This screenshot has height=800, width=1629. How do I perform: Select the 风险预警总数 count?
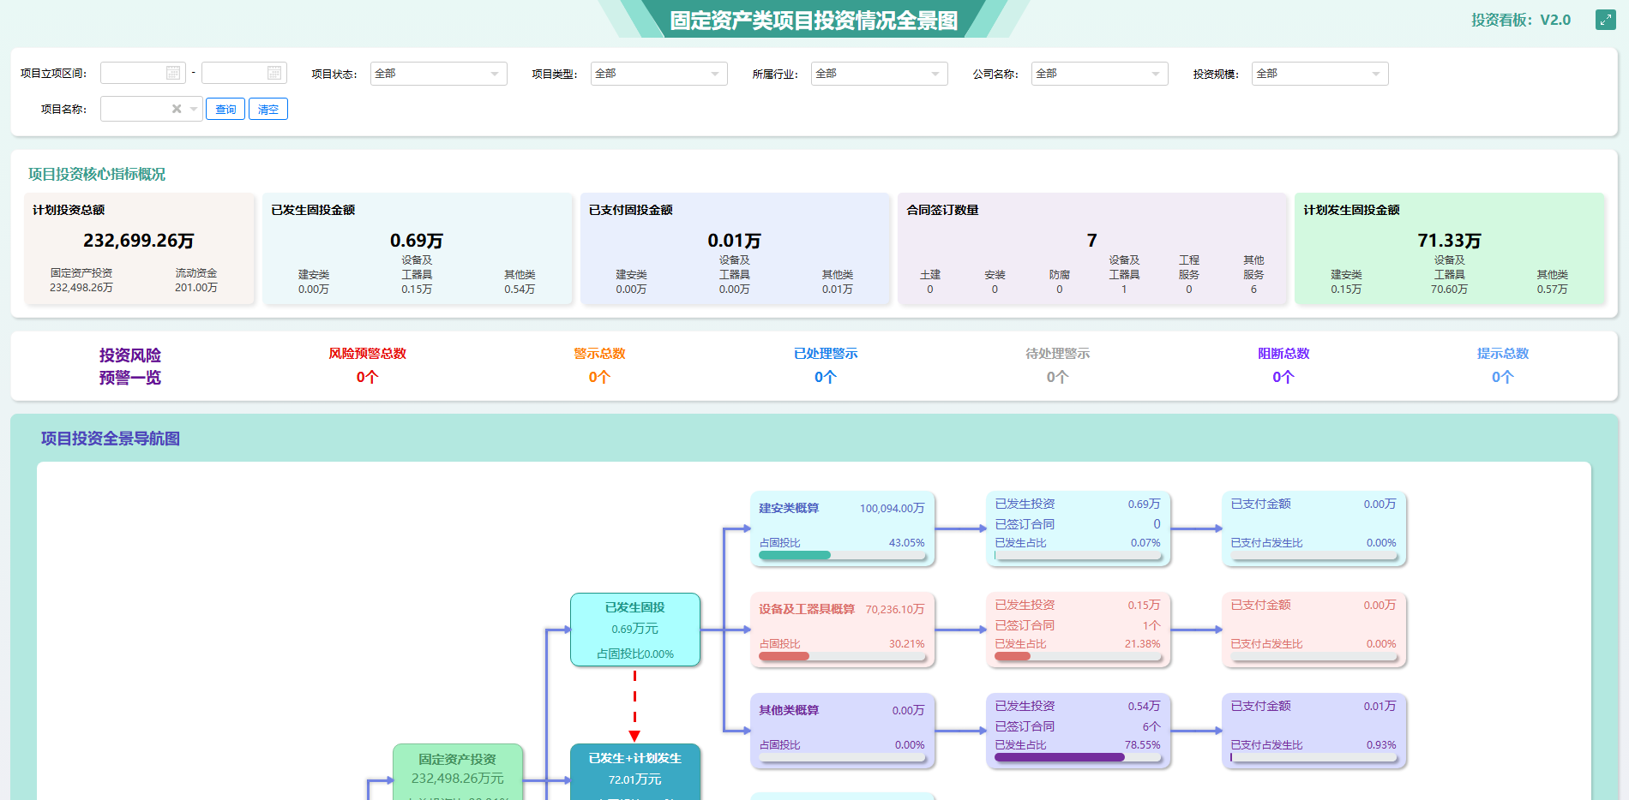coord(367,377)
